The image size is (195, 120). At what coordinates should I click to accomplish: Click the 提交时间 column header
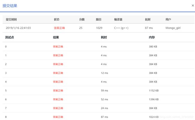11,19
